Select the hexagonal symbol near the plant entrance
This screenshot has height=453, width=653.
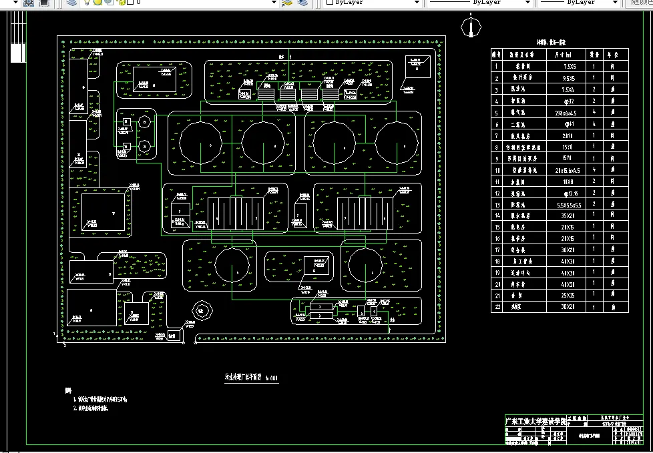pyautogui.click(x=202, y=311)
